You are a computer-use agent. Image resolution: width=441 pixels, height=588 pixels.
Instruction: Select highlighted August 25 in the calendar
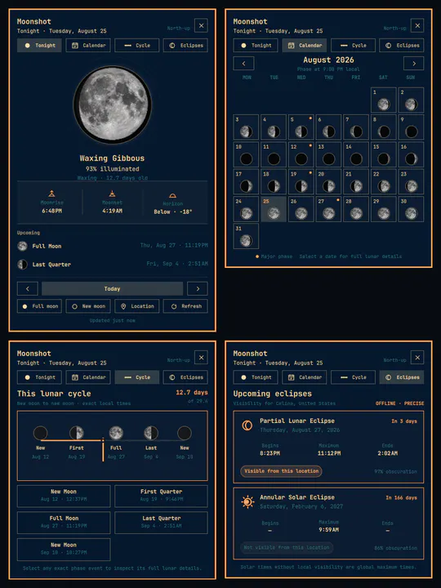274,209
